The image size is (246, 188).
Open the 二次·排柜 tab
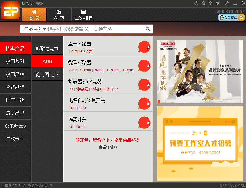tap(83, 15)
